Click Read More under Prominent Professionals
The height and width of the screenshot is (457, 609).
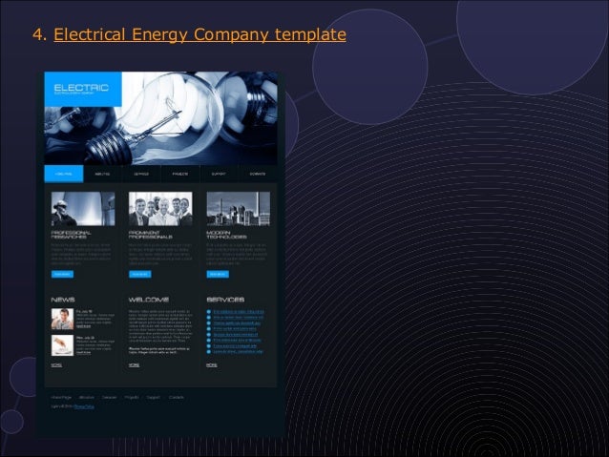(139, 274)
